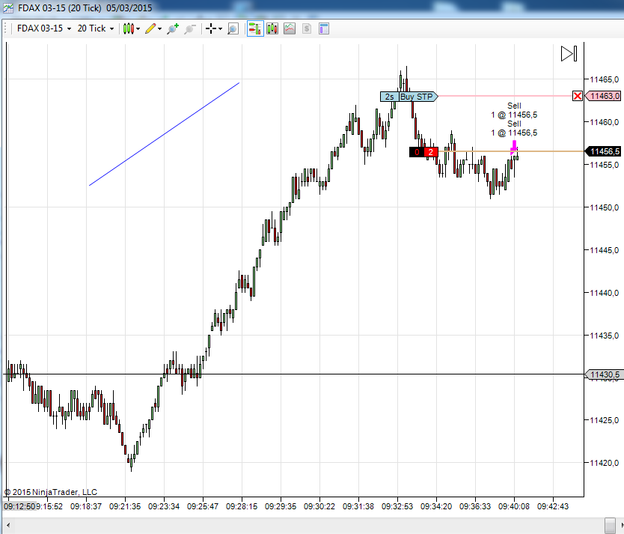Click the scroll-to-latest-bar arrow icon
The width and height of the screenshot is (624, 534).
[x=569, y=54]
